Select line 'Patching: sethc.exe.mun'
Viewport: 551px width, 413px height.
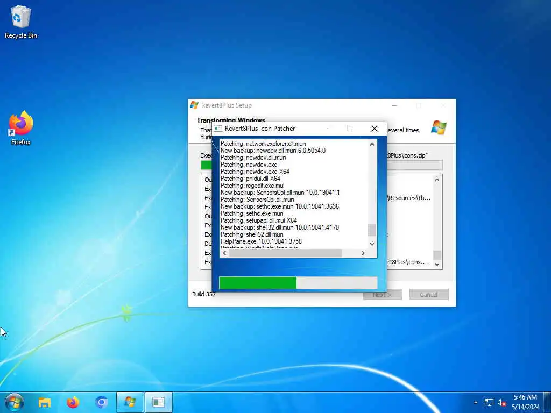pyautogui.click(x=252, y=213)
